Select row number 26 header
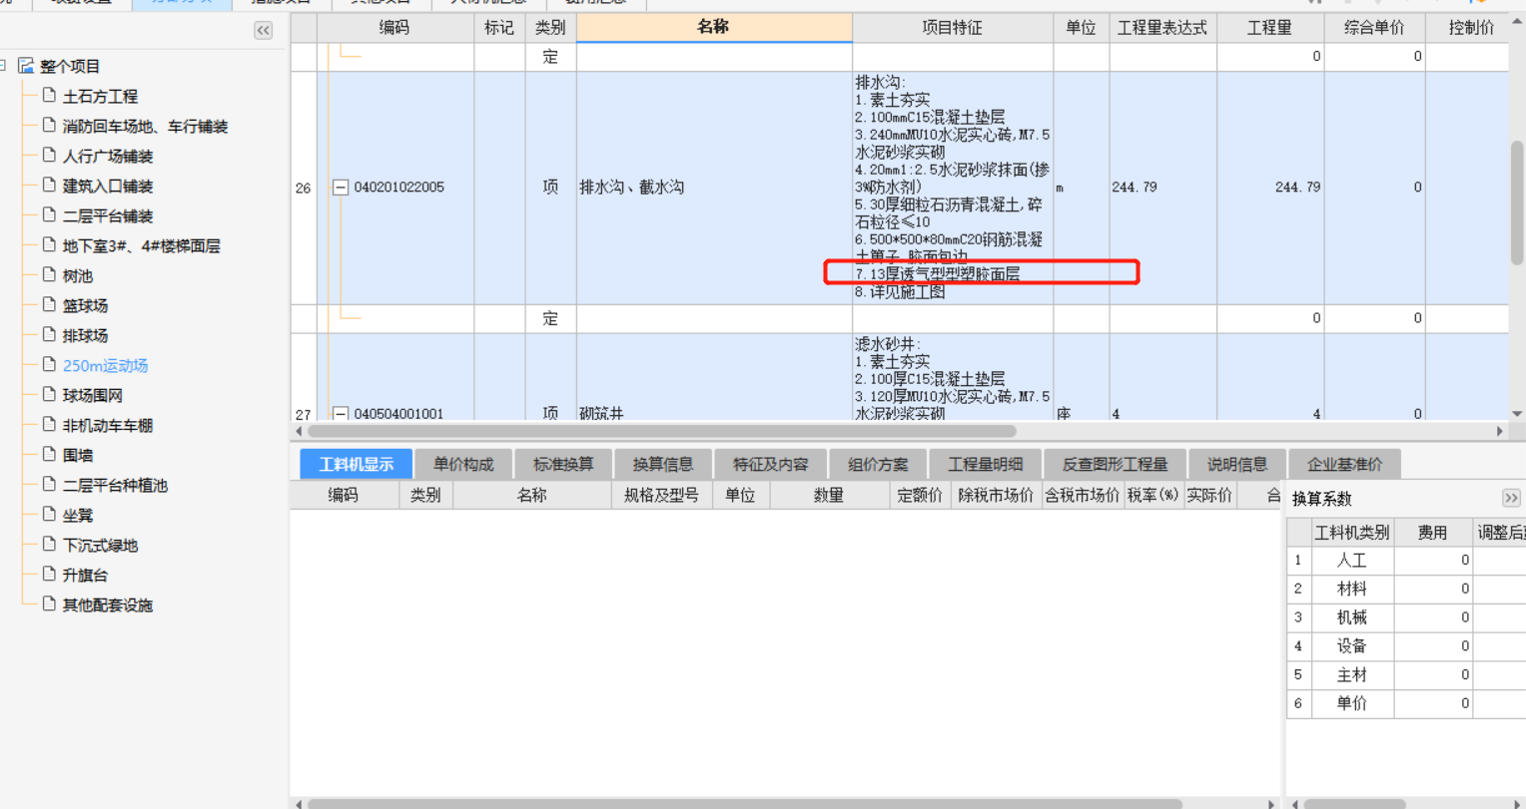This screenshot has height=809, width=1526. coord(304,188)
